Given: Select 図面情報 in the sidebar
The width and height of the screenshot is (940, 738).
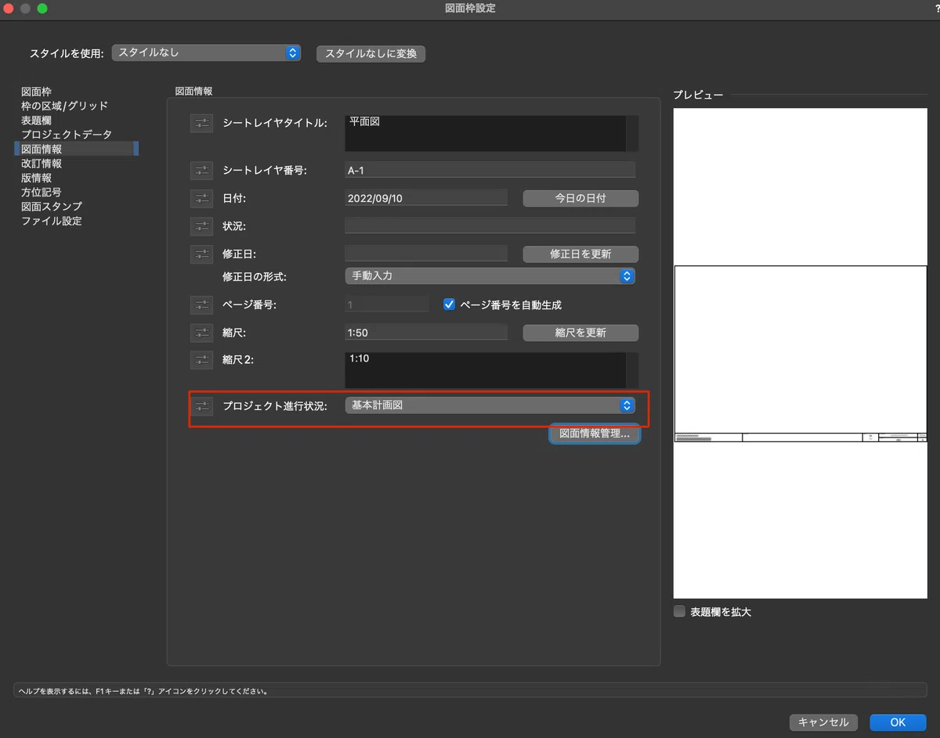Looking at the screenshot, I should coord(77,149).
